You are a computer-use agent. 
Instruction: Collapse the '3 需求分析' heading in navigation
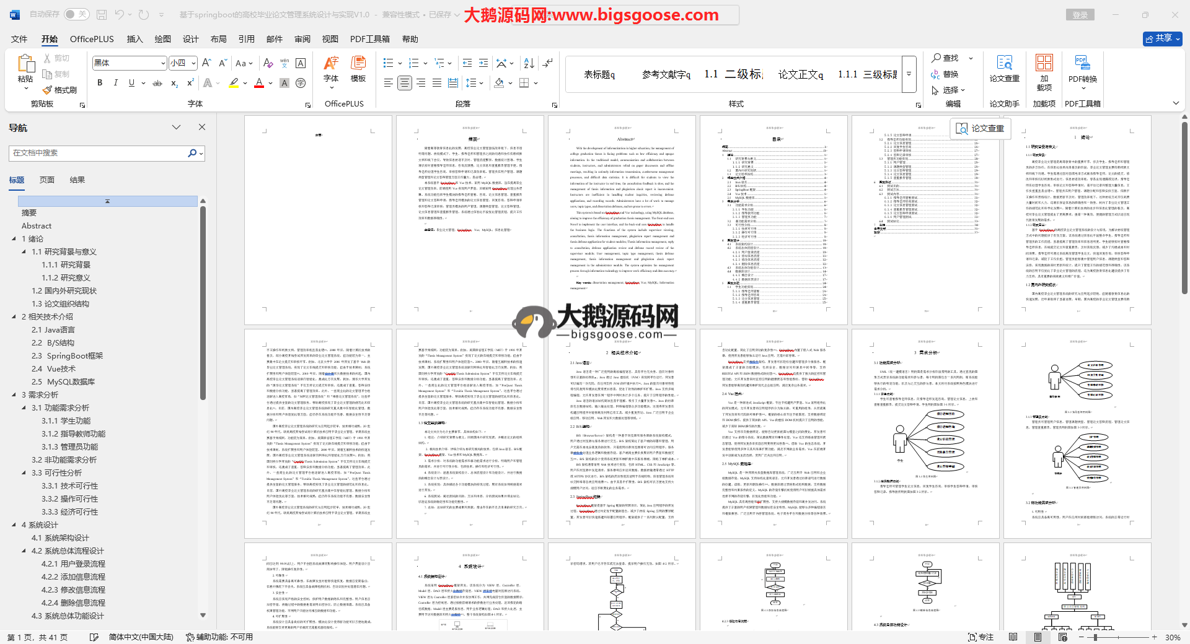[14, 394]
